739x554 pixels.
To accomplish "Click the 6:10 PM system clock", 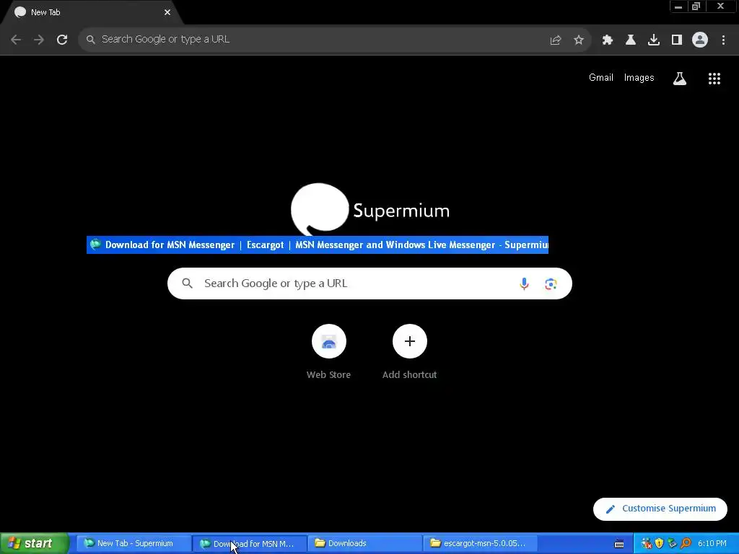I will tap(712, 544).
